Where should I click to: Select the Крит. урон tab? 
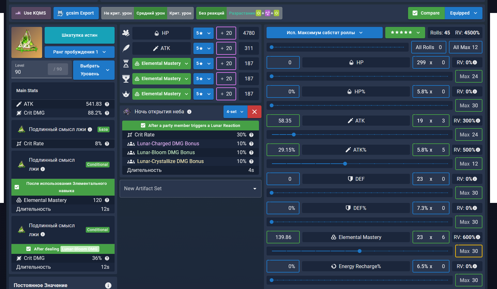180,13
